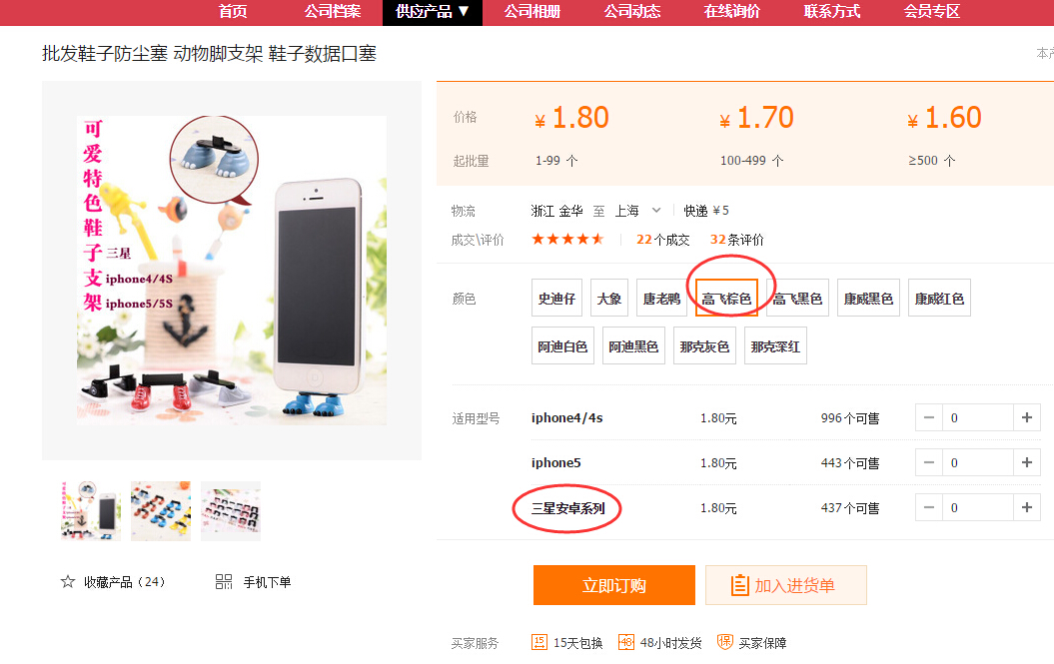Click the 加入进货单 button

pos(786,585)
